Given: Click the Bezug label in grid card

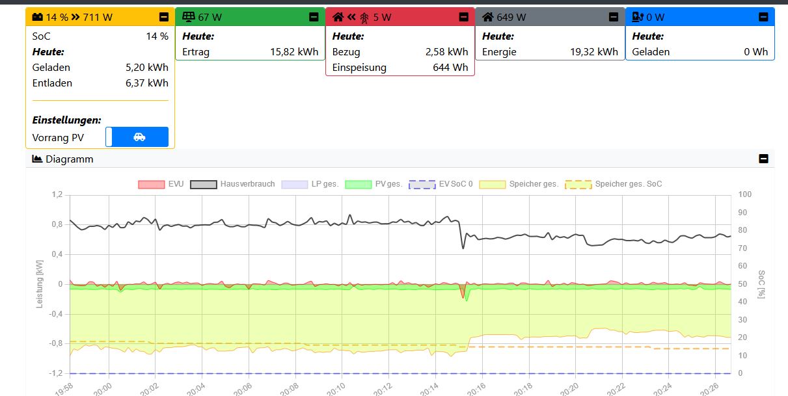Looking at the screenshot, I should 346,52.
